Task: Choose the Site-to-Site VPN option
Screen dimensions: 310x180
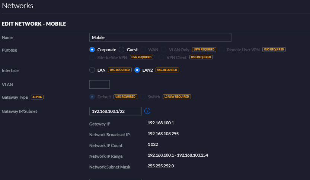Action: click(x=92, y=58)
